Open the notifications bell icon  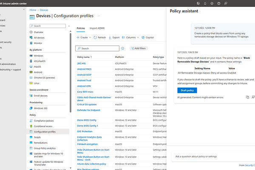(x=205, y=3)
